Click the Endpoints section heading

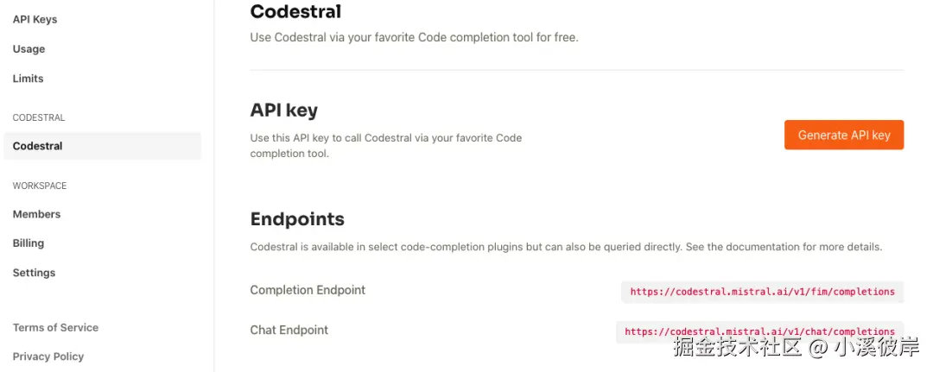pyautogui.click(x=296, y=219)
